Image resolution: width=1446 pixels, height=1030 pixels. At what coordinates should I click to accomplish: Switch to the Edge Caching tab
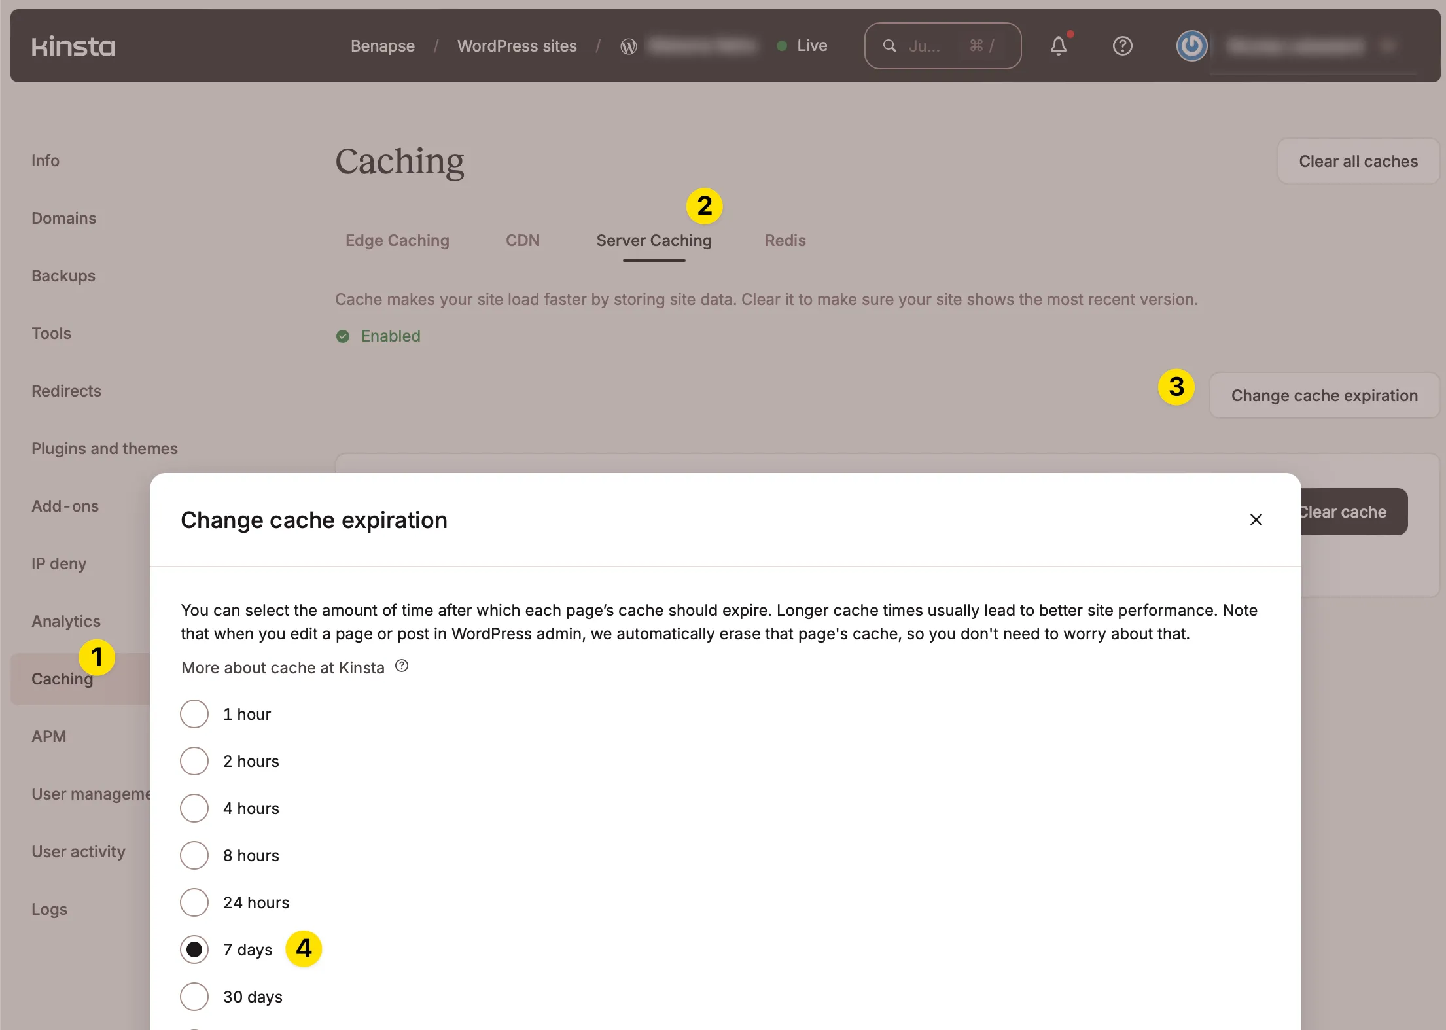click(x=397, y=240)
